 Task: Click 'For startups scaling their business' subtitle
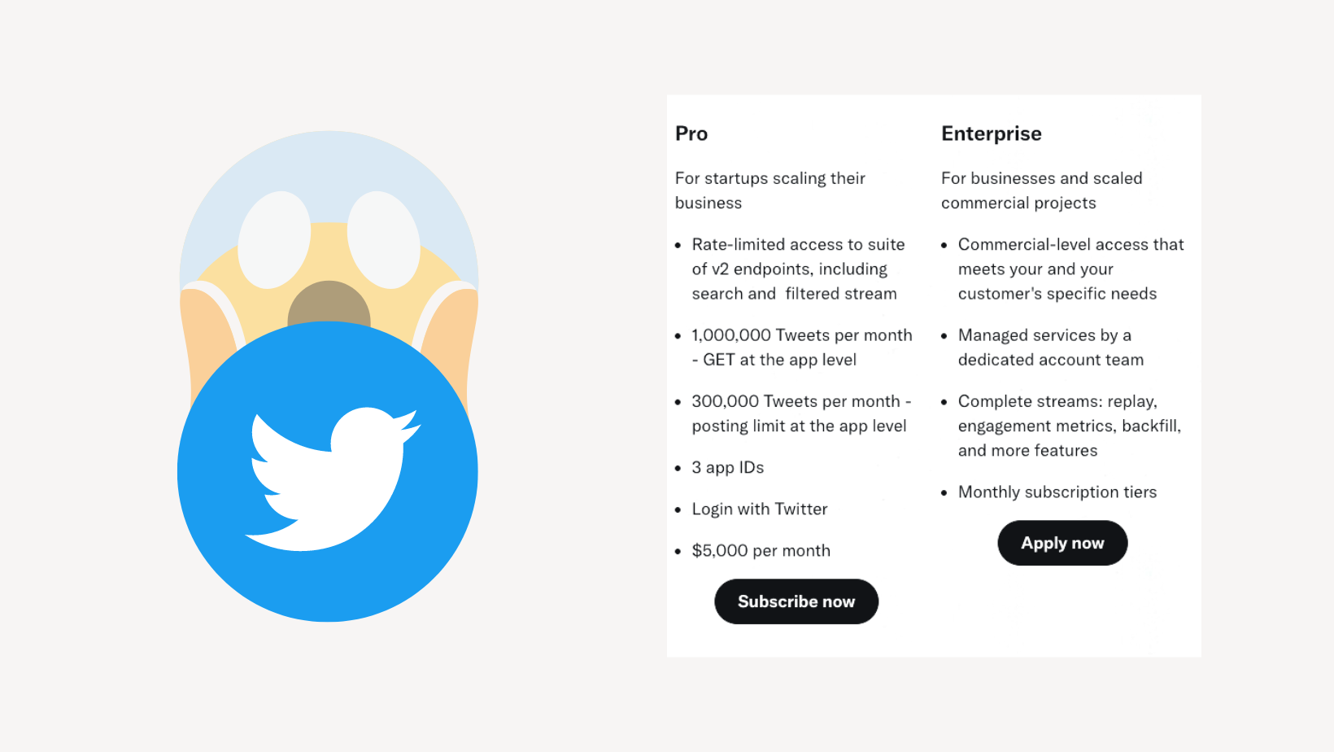pyautogui.click(x=770, y=190)
